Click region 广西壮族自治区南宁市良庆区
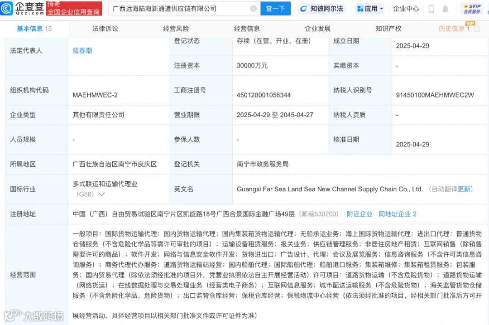Viewport: 489px width, 325px height. (115, 164)
